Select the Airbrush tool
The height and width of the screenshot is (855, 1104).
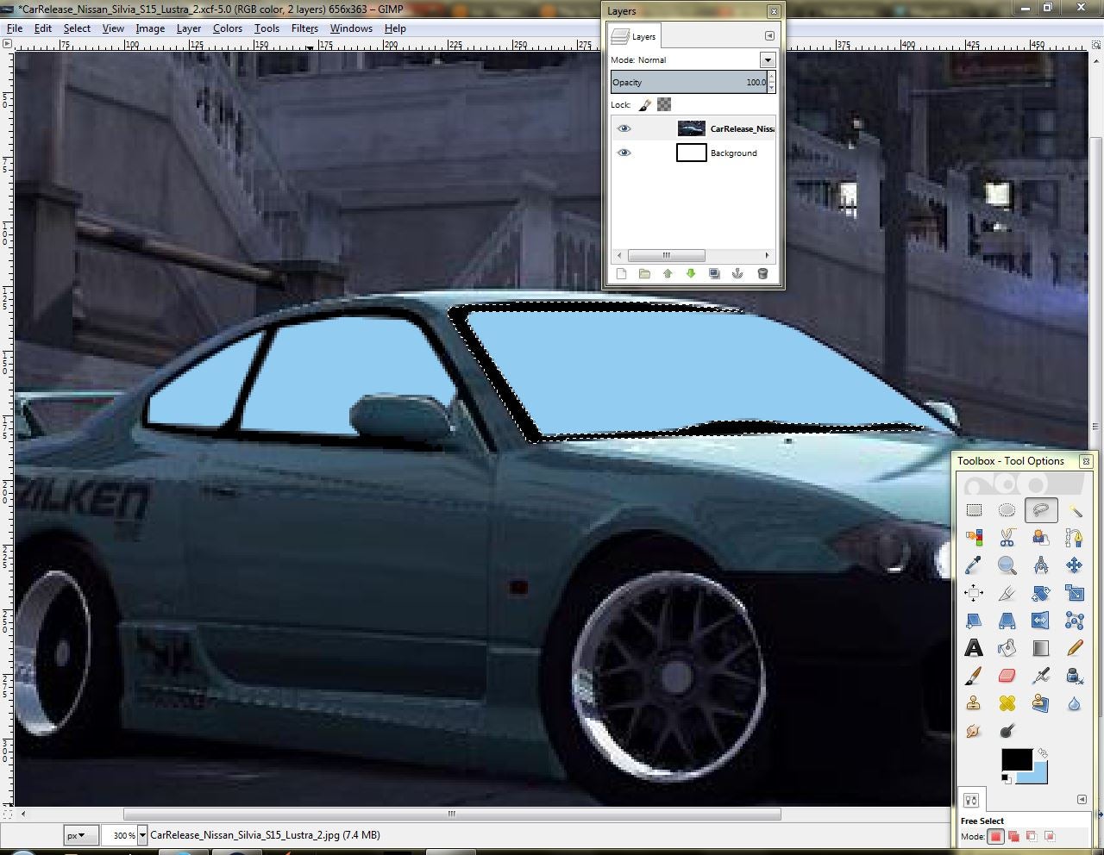point(1041,676)
